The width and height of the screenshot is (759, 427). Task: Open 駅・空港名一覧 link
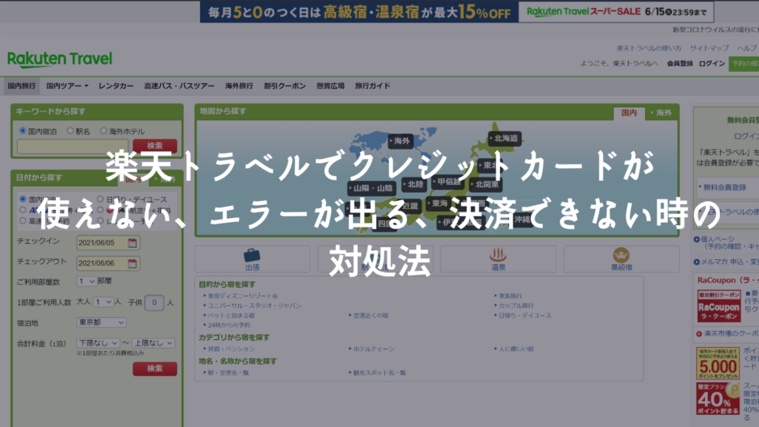click(228, 373)
